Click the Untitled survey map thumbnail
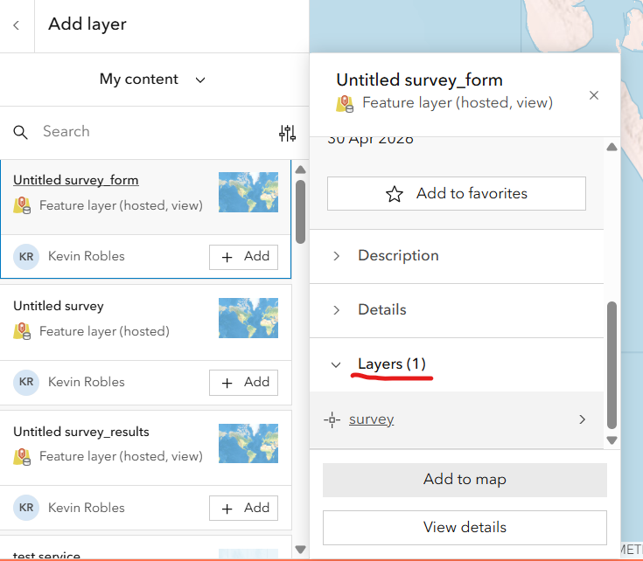 [248, 318]
